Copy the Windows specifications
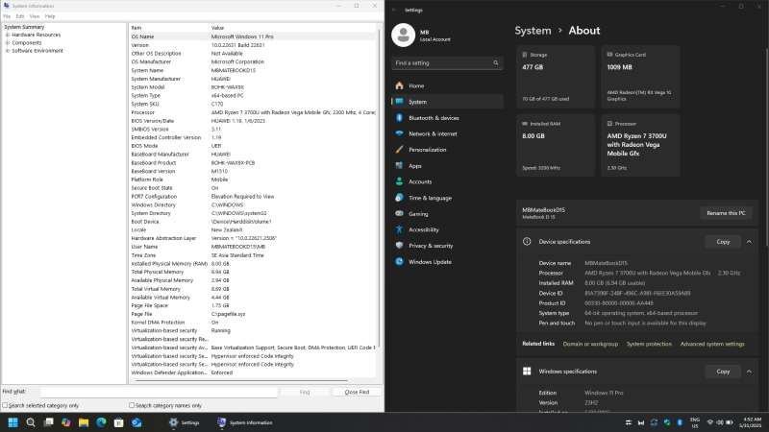The width and height of the screenshot is (769, 432). click(723, 372)
